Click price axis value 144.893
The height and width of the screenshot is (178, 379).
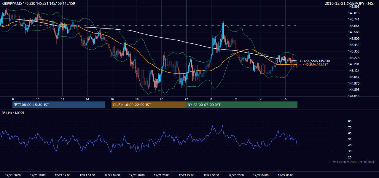coord(354,90)
